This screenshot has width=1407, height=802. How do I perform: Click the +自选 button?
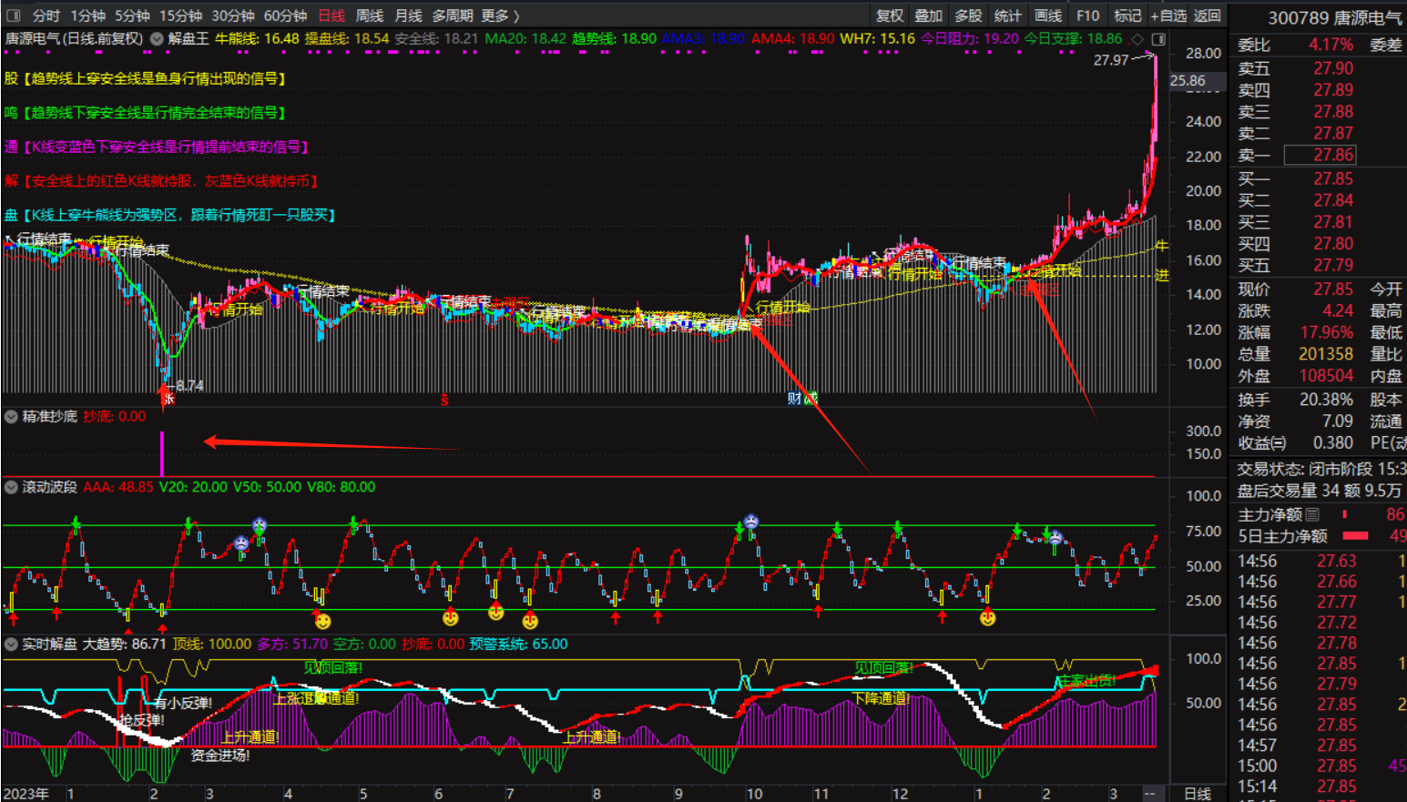1168,15
